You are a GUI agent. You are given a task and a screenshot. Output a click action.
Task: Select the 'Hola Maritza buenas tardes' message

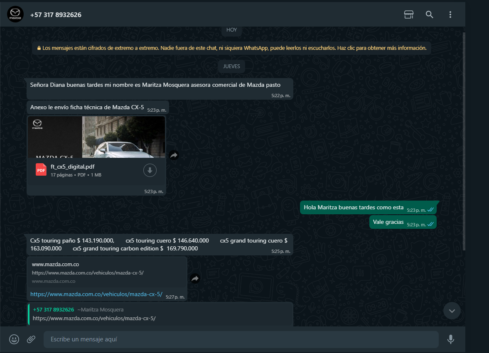(368, 208)
